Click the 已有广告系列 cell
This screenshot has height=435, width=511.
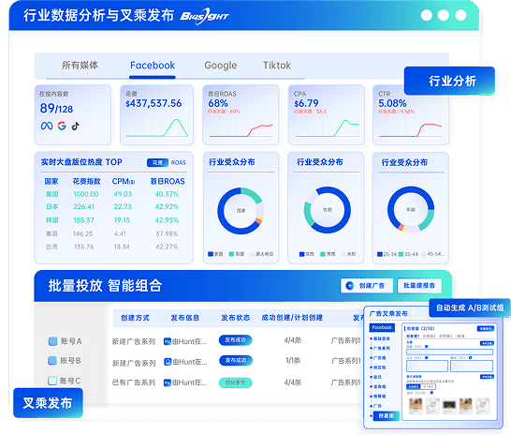click(134, 382)
